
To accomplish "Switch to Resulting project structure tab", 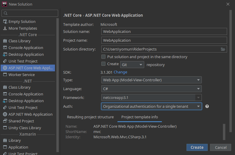I will tap(90, 117).
